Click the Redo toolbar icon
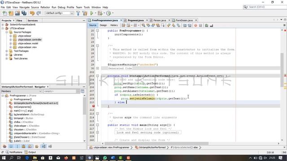The height and width of the screenshot is (161, 287). point(39,13)
